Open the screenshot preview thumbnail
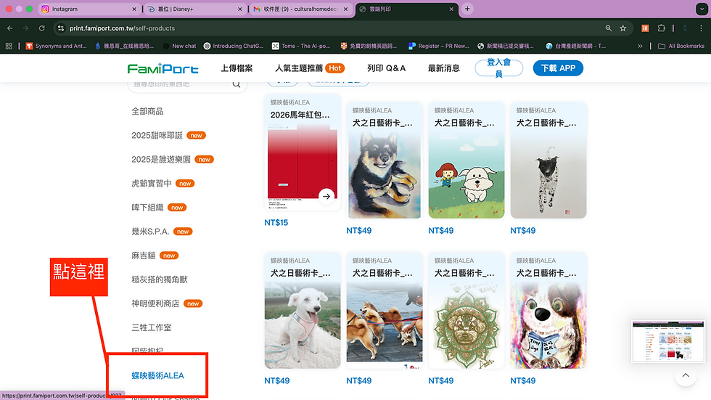711x400 pixels. tap(668, 341)
